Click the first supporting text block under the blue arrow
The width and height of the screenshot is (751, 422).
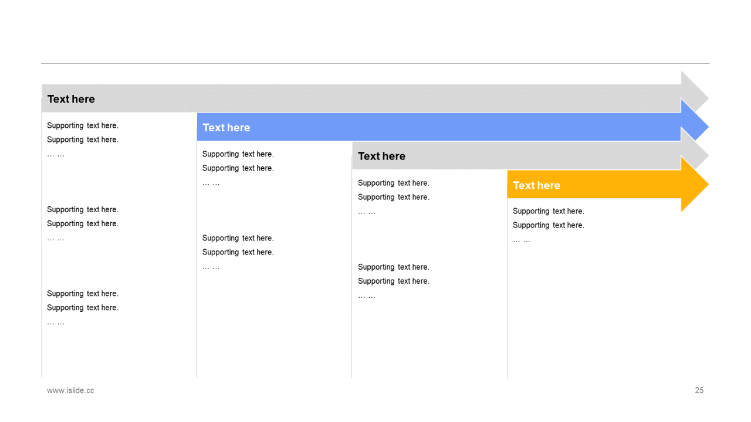coord(238,168)
